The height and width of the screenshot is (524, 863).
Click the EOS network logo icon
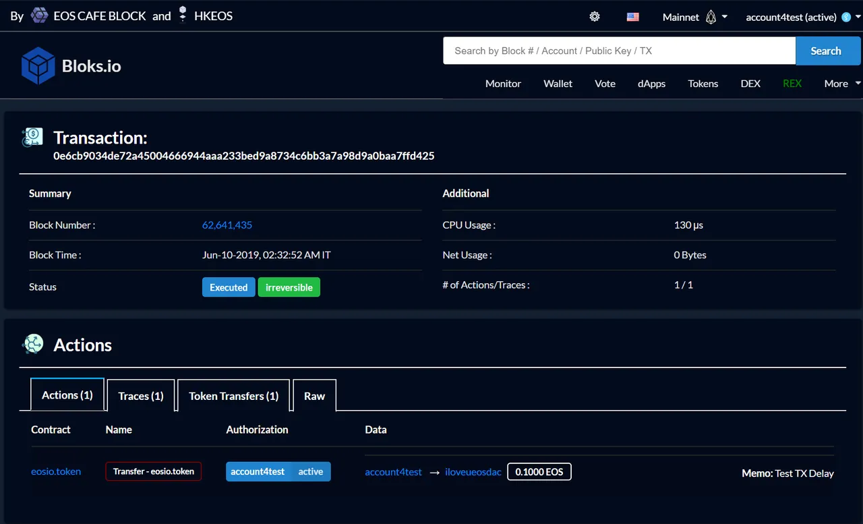(711, 17)
